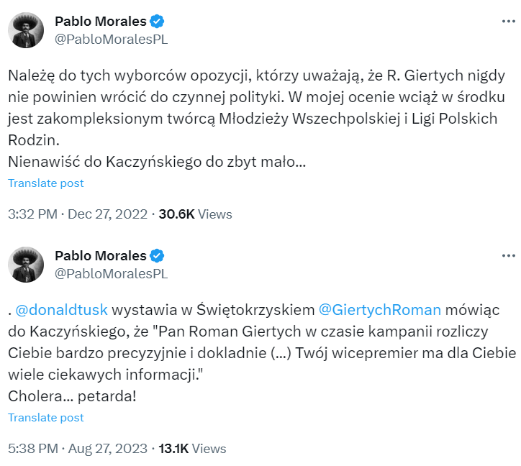This screenshot has height=466, width=521.
Task: Open the @donaldtusk mention
Action: 62,310
